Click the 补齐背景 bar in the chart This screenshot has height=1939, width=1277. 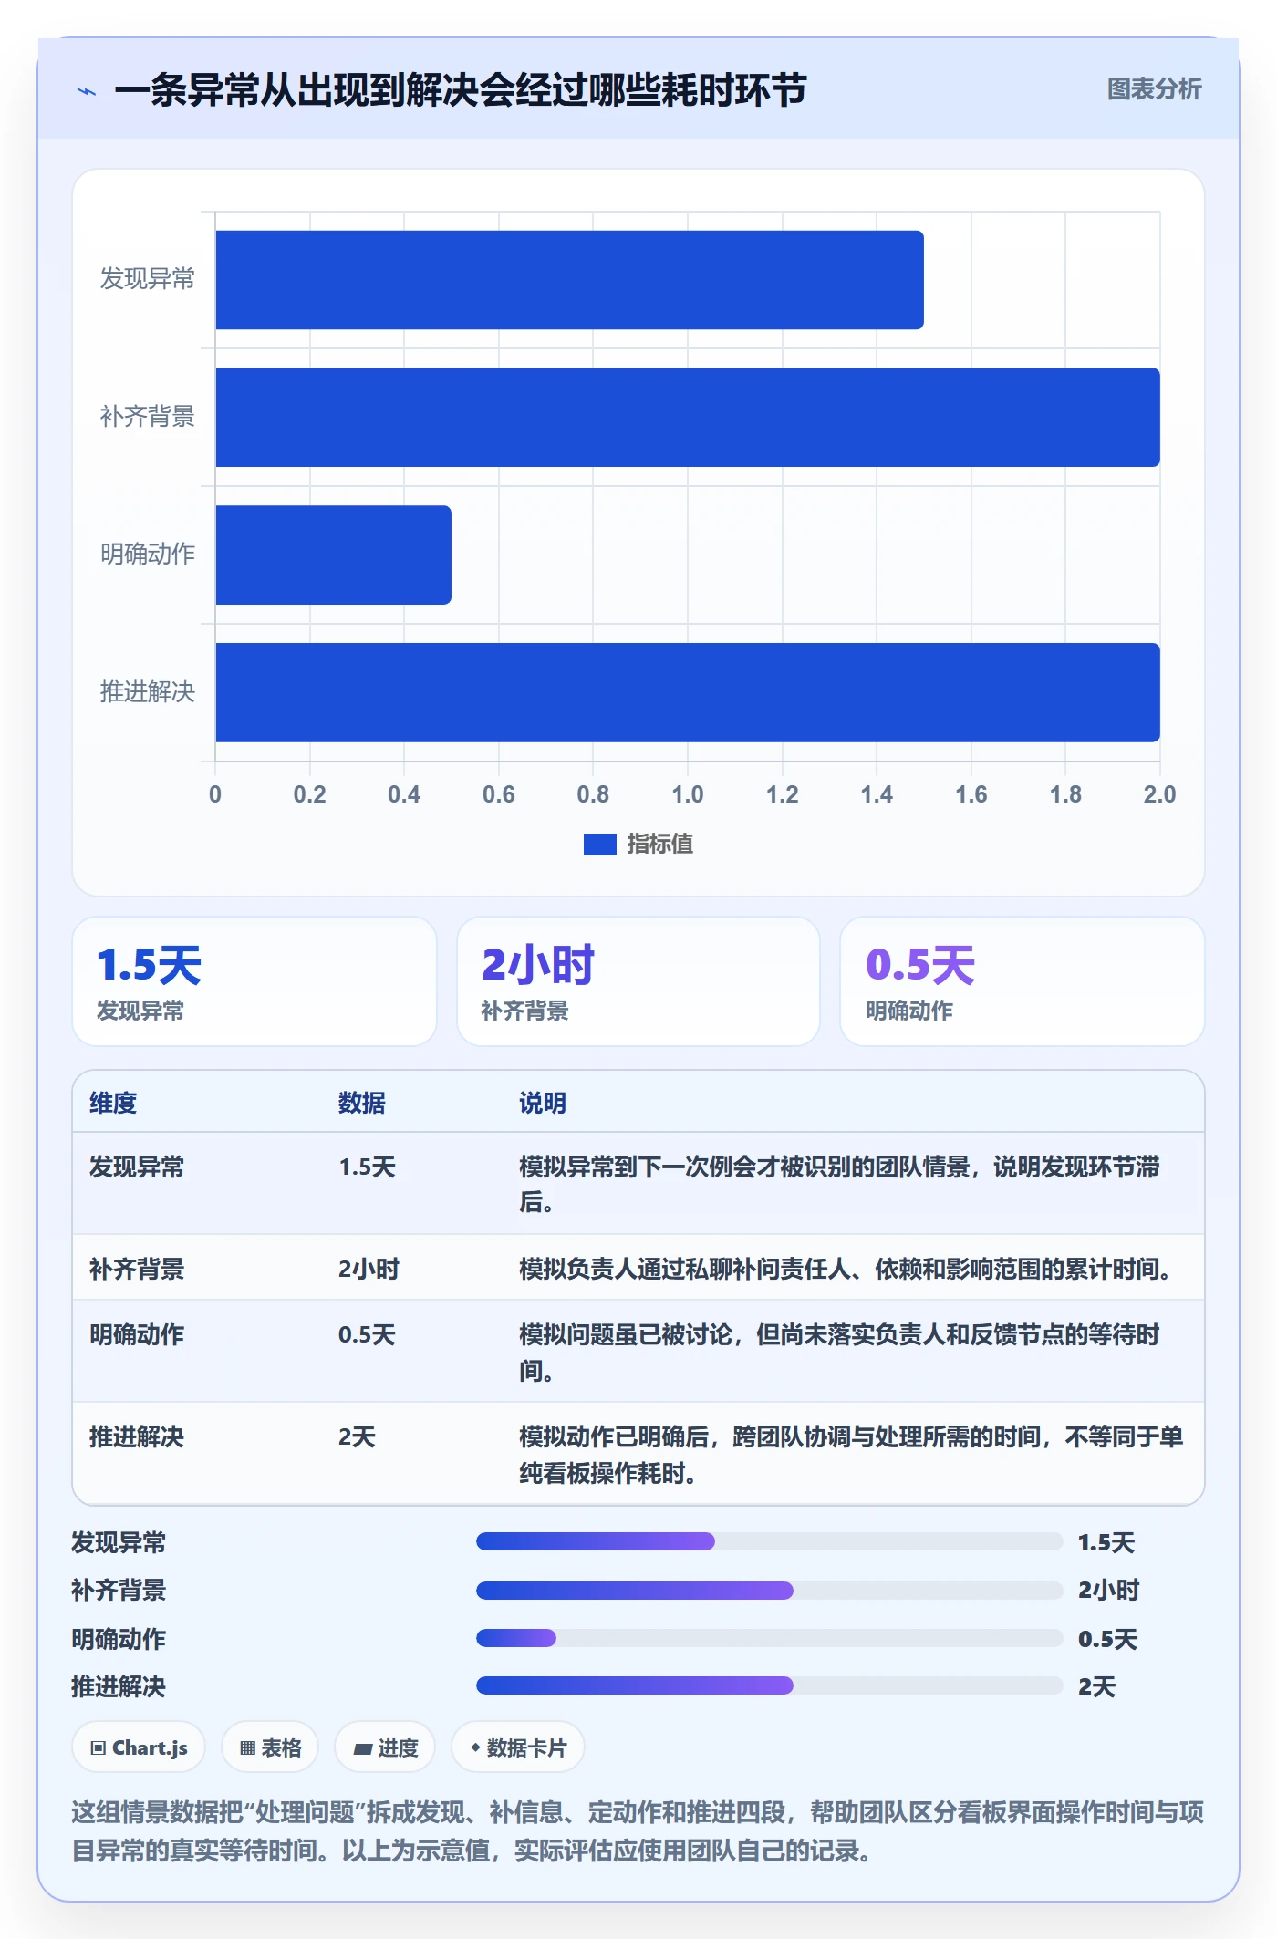point(688,418)
